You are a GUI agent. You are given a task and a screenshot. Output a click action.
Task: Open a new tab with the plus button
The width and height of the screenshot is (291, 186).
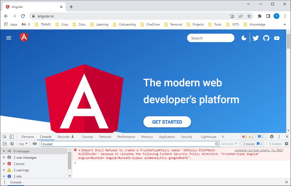(71, 7)
